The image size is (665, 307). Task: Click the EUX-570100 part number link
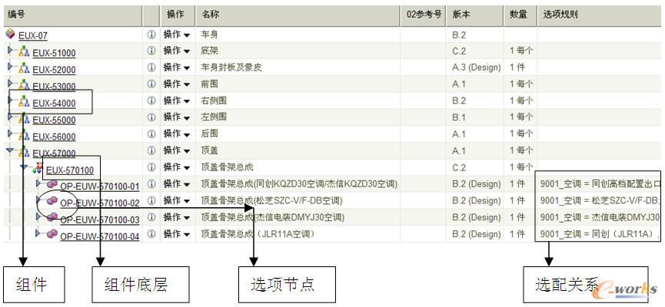point(69,170)
